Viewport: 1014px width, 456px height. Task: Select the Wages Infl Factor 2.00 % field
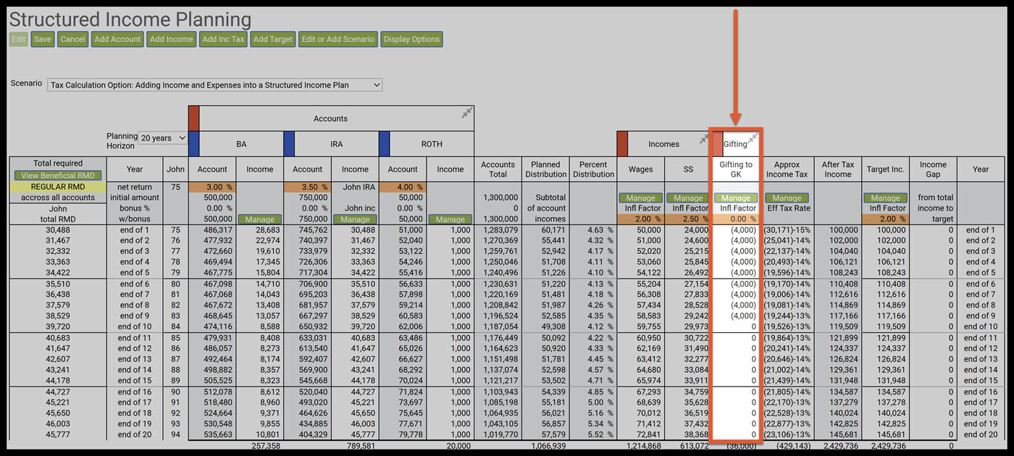point(640,219)
